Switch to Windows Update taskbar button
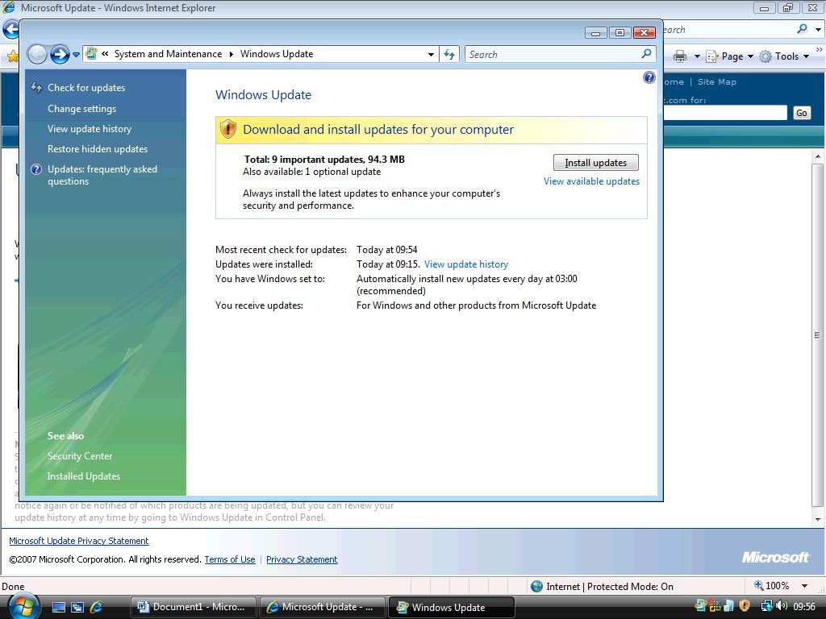The height and width of the screenshot is (619, 826). point(451,607)
